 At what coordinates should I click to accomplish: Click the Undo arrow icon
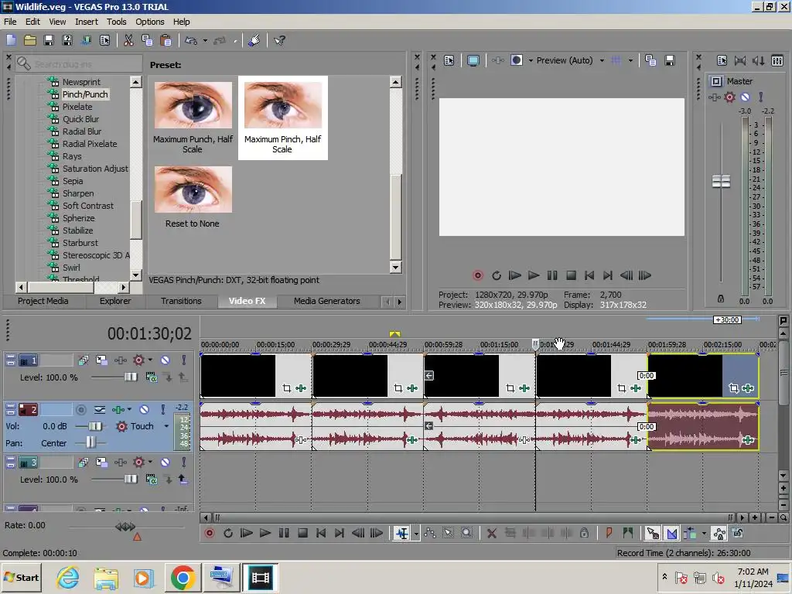191,40
